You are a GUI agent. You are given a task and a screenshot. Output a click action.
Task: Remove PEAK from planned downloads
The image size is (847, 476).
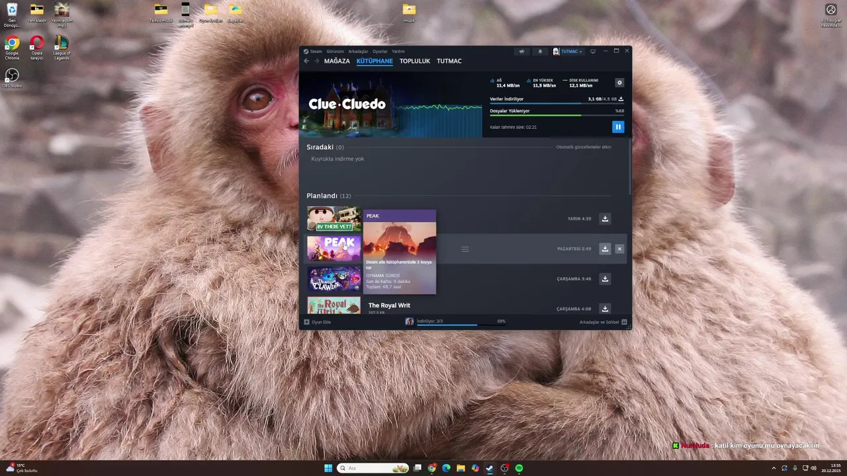[x=619, y=249]
